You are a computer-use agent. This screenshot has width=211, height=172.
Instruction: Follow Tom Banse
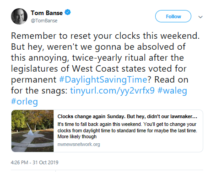click(x=173, y=16)
